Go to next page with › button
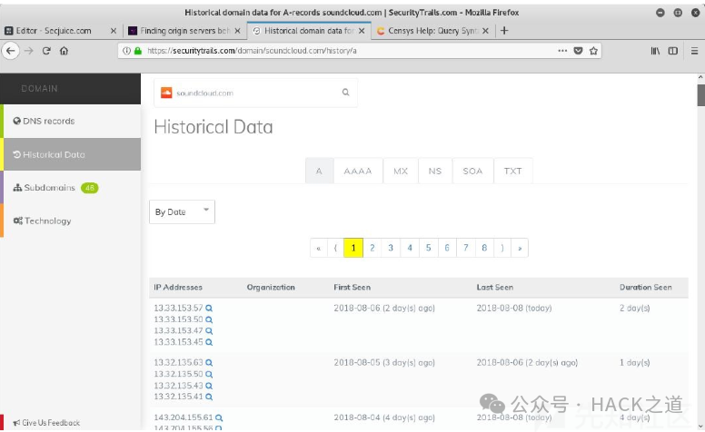 pyautogui.click(x=502, y=248)
